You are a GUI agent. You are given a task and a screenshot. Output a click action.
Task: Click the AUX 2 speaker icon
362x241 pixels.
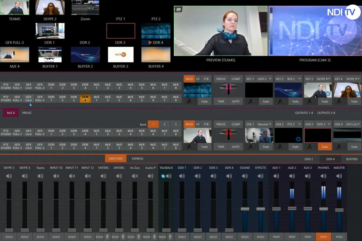[x=292, y=176]
